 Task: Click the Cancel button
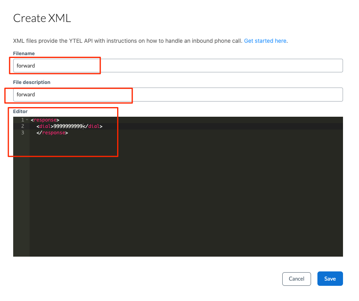[297, 279]
